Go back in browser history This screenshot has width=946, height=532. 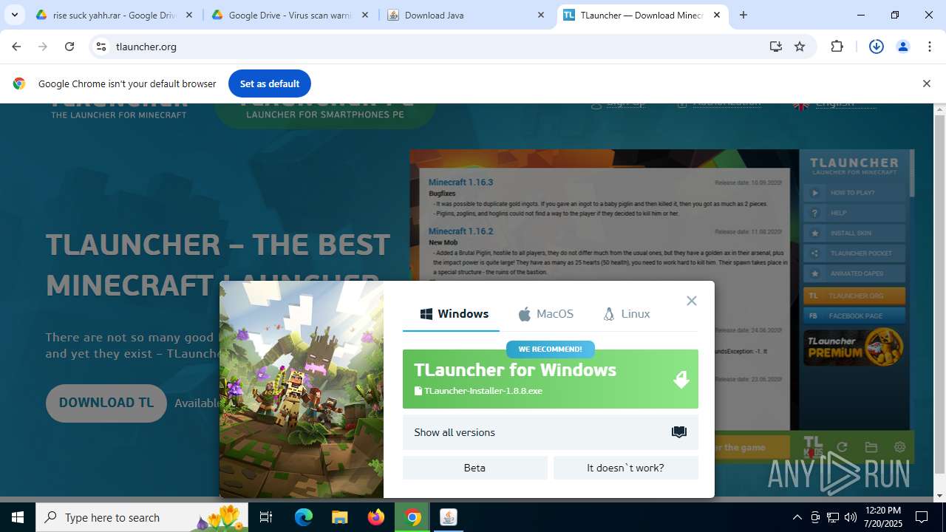pyautogui.click(x=16, y=47)
